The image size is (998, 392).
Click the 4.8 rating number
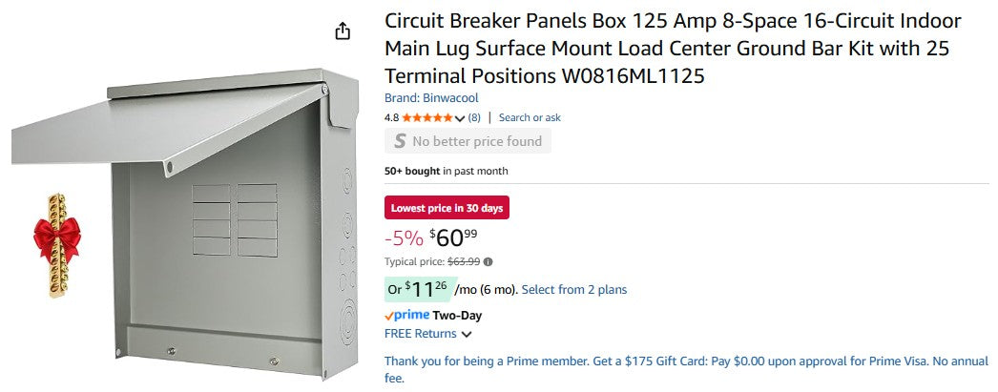pyautogui.click(x=391, y=117)
